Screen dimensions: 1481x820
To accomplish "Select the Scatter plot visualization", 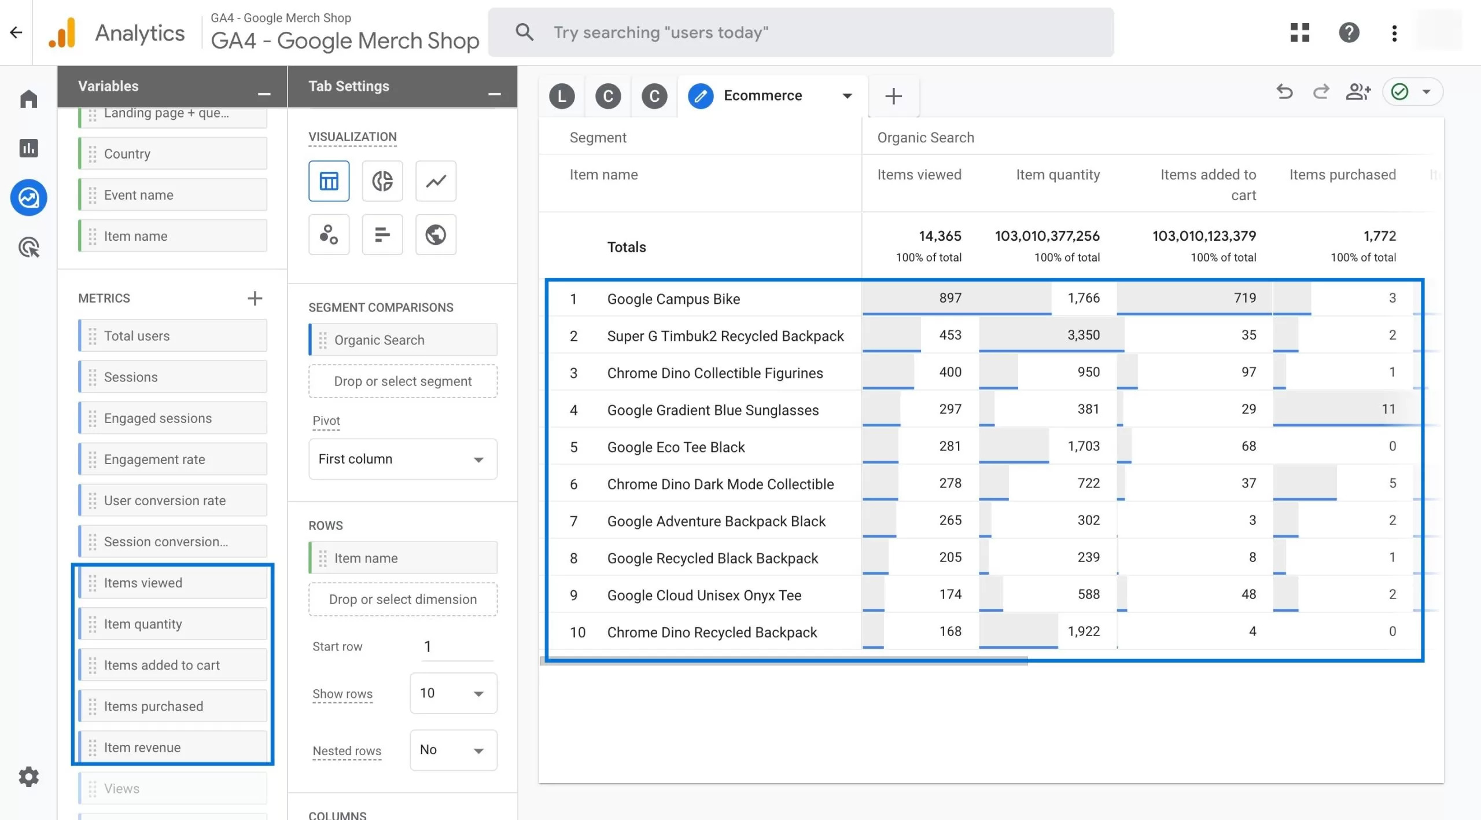I will click(329, 234).
